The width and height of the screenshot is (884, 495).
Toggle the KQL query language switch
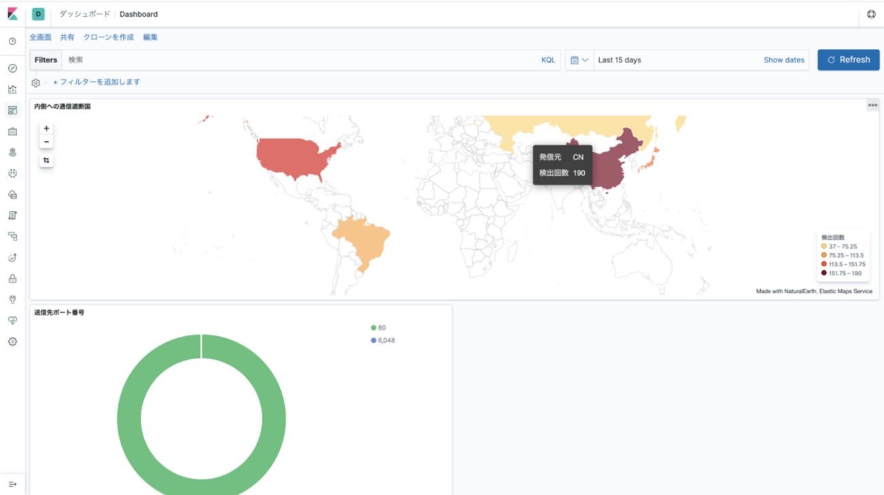coord(548,60)
